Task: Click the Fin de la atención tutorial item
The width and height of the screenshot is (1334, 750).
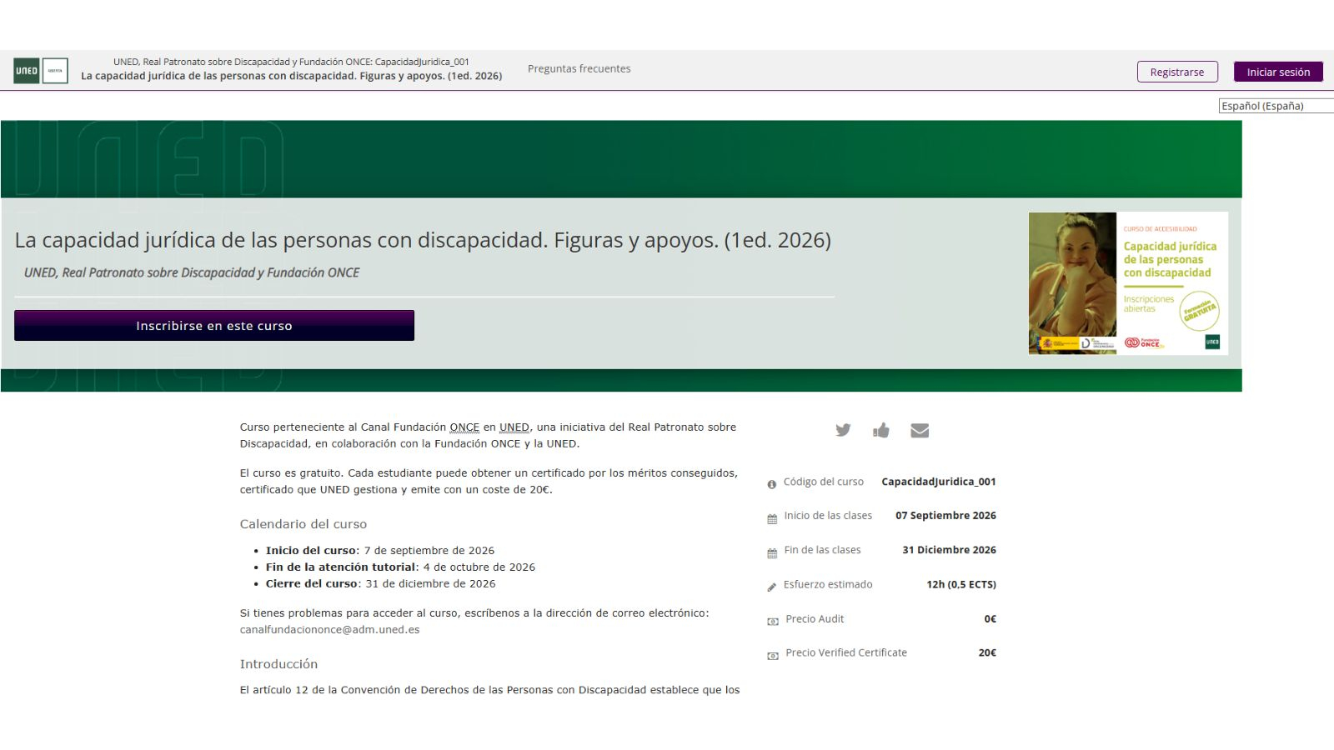Action: point(400,567)
